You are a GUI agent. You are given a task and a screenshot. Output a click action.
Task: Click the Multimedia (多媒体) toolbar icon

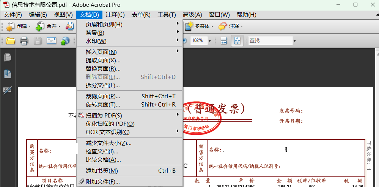click(189, 26)
